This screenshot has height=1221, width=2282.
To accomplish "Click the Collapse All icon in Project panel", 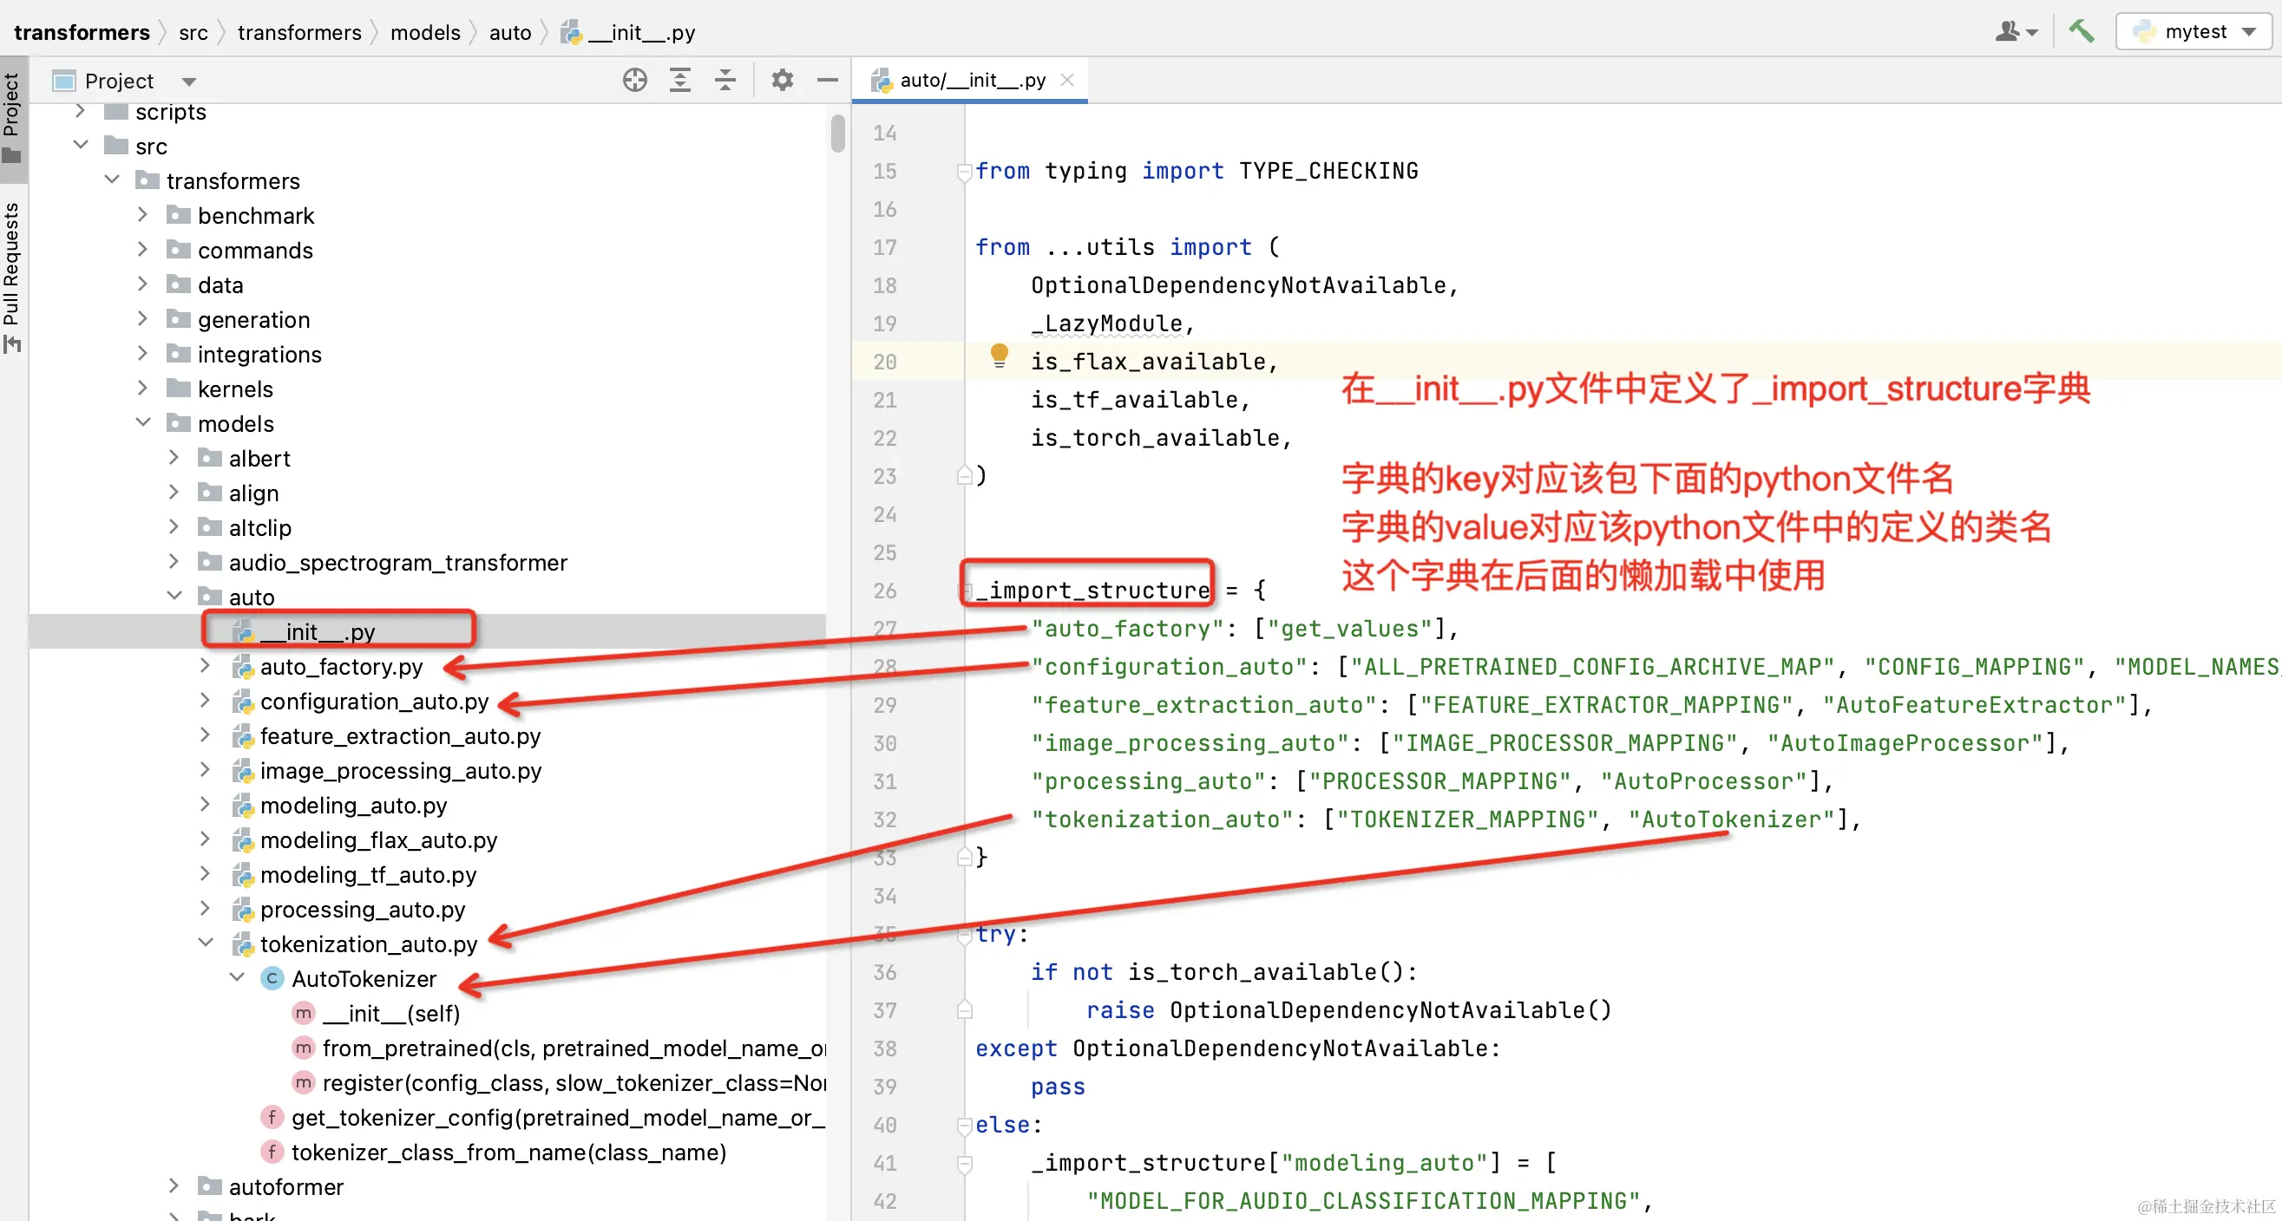I will 725,81.
